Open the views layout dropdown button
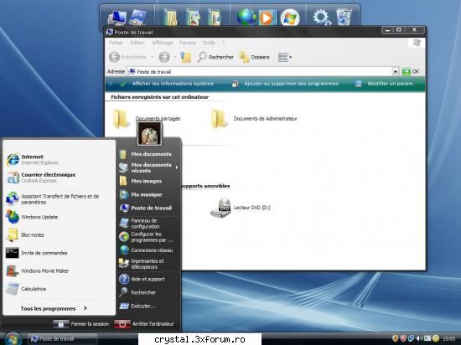 285,57
